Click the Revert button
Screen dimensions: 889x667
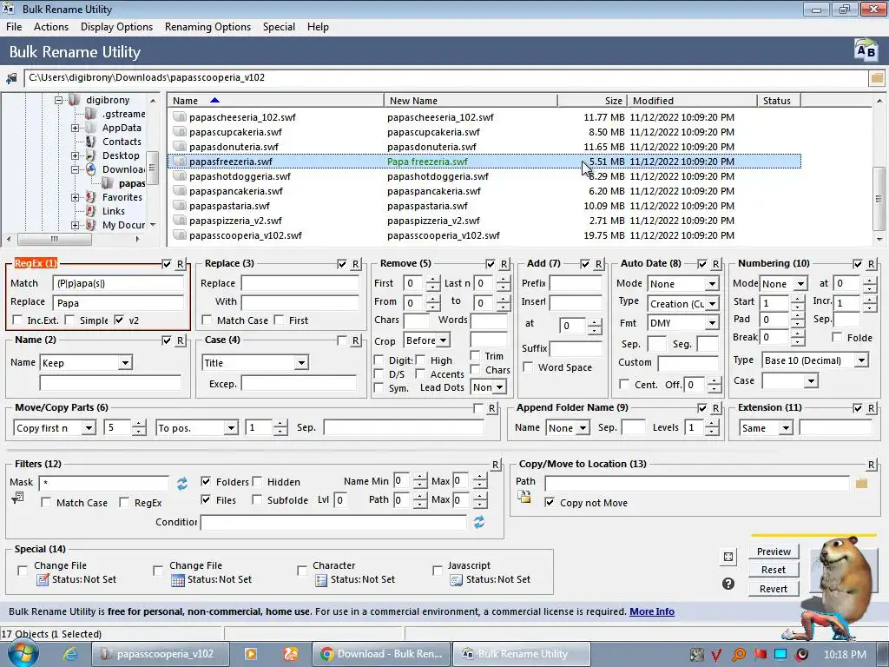pos(774,589)
